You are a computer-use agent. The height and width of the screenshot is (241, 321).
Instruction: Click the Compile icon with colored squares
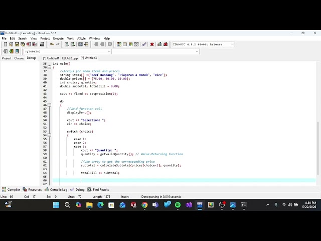pyautogui.click(x=119, y=44)
